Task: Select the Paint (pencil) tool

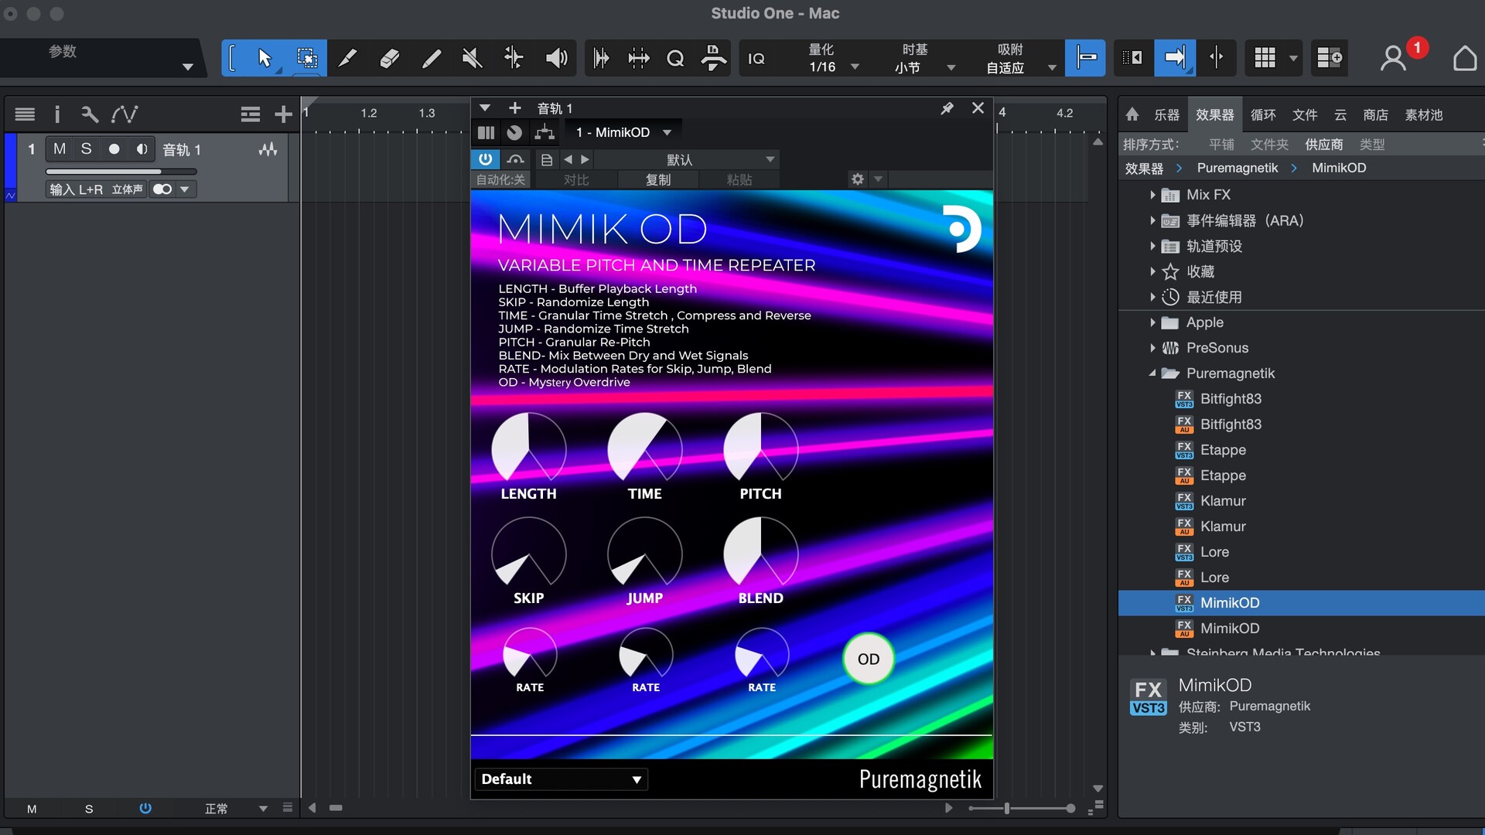Action: pyautogui.click(x=432, y=58)
